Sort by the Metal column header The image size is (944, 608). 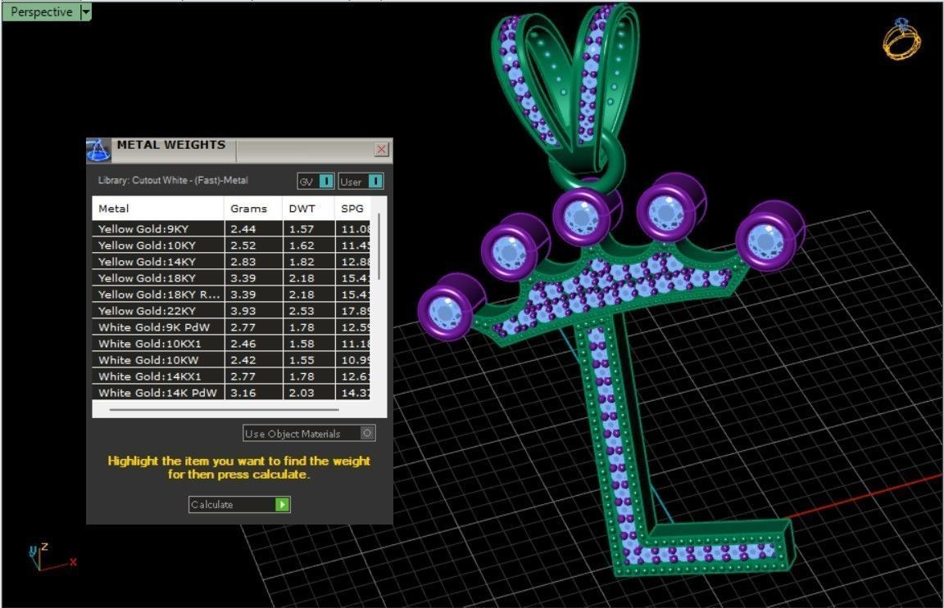click(x=157, y=209)
